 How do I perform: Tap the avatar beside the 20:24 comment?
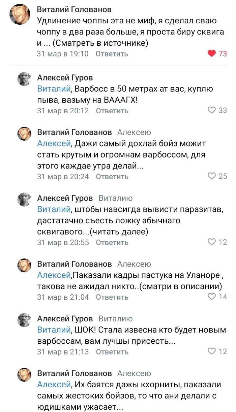(x=24, y=134)
